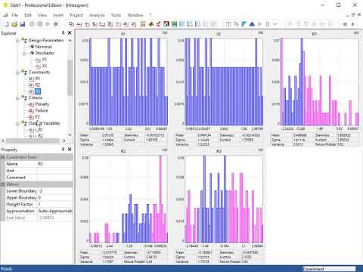Collapse the Constraints tree node

click(x=18, y=73)
